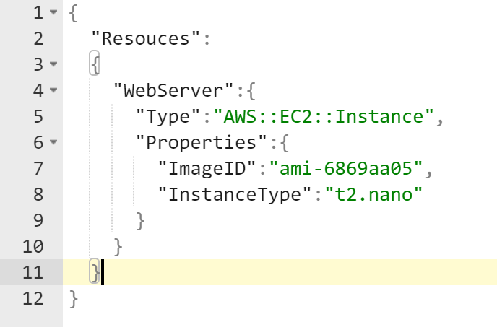497x327 pixels.
Task: Select line number 2 in gutter
Action: click(x=38, y=39)
